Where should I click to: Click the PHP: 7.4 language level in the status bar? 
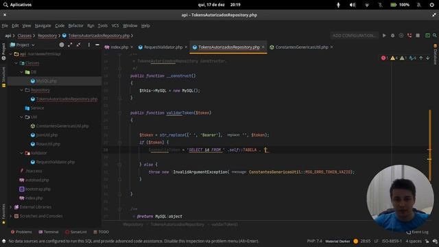(x=314, y=241)
